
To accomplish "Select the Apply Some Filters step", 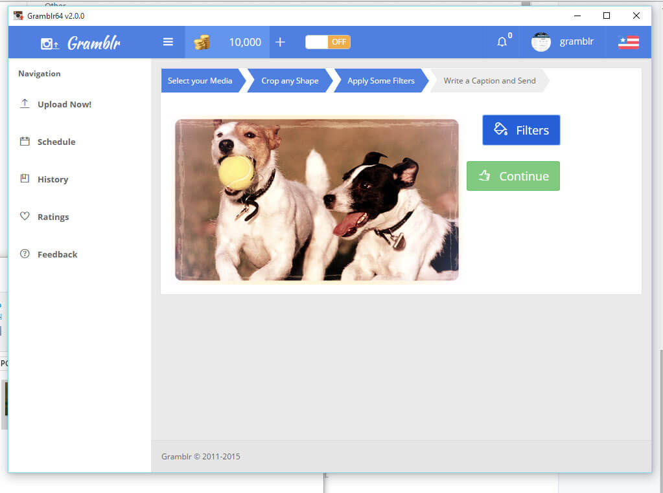I will click(x=380, y=81).
